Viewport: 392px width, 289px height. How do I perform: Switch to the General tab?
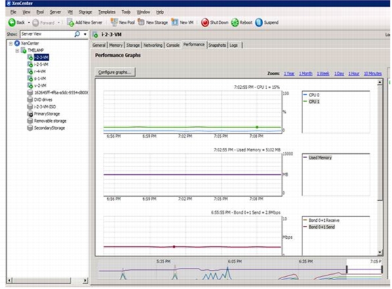[99, 45]
